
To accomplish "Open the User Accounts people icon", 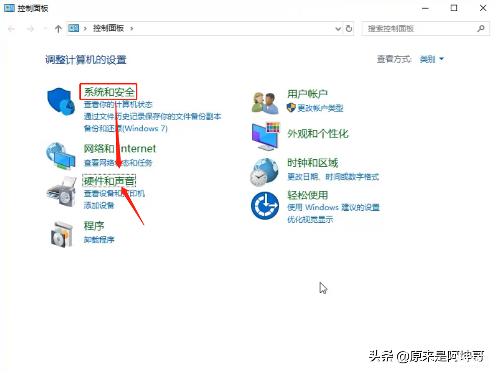I will tap(265, 103).
